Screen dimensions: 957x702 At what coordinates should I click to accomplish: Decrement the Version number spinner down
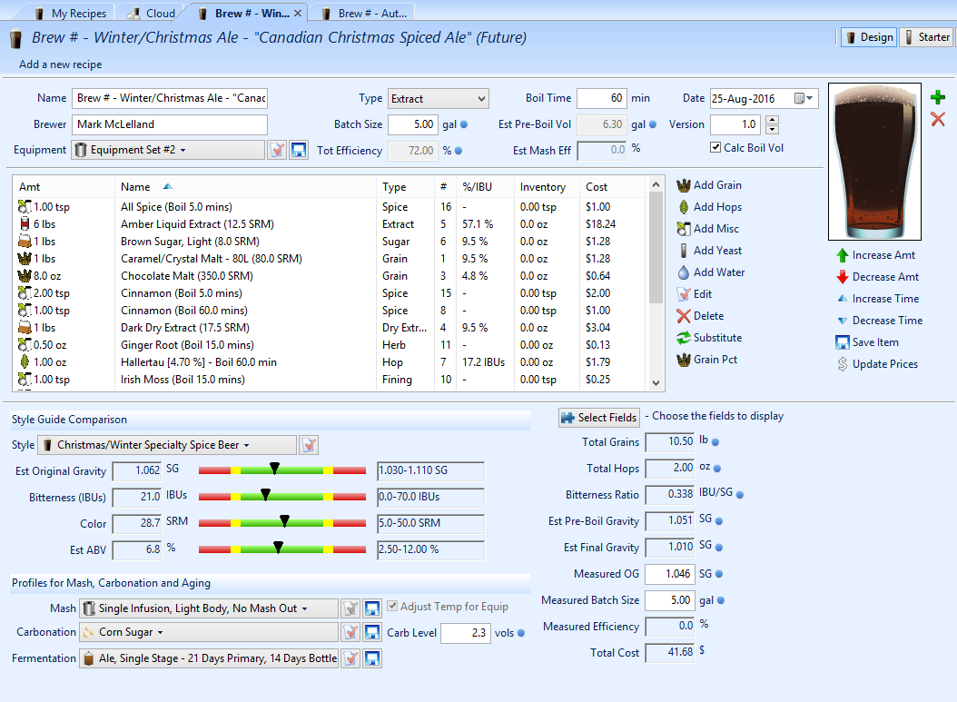point(772,129)
